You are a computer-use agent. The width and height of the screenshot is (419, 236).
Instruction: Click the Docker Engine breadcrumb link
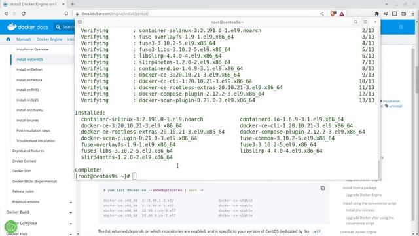coord(50,39)
